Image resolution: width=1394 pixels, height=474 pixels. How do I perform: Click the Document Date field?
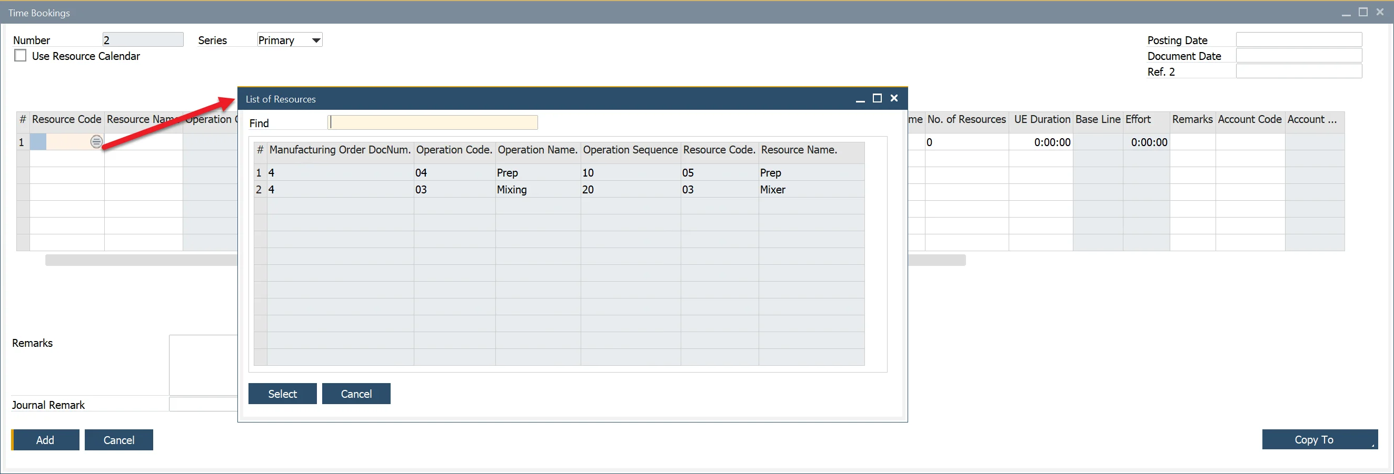click(1298, 56)
